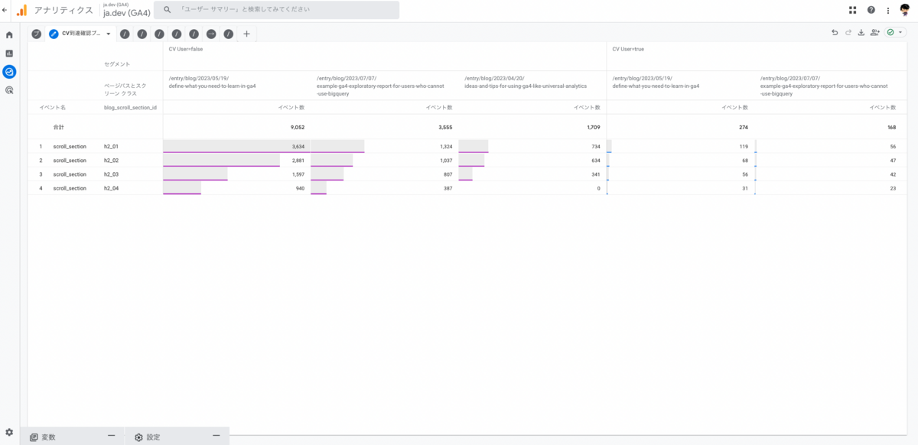Click the 1,597 cell in h2_03 row
The width and height of the screenshot is (918, 445).
pyautogui.click(x=298, y=174)
